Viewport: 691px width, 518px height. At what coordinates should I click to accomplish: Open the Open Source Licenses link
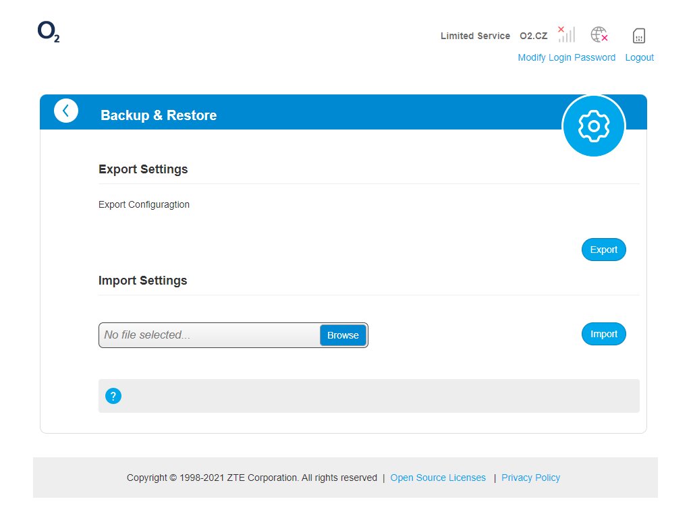(438, 478)
